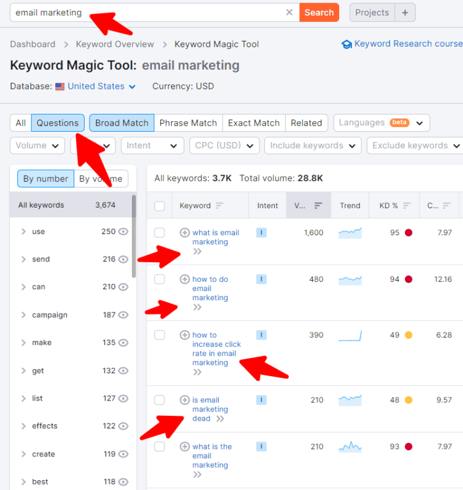Click the graduation cap Keyword Research course icon
Image resolution: width=463 pixels, height=490 pixels.
pos(346,44)
